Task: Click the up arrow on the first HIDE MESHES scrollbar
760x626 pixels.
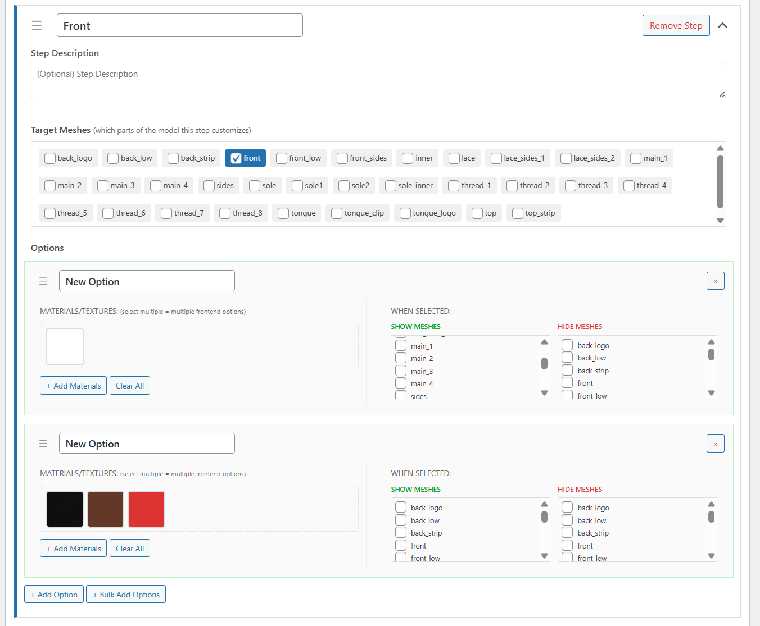Action: click(x=711, y=341)
